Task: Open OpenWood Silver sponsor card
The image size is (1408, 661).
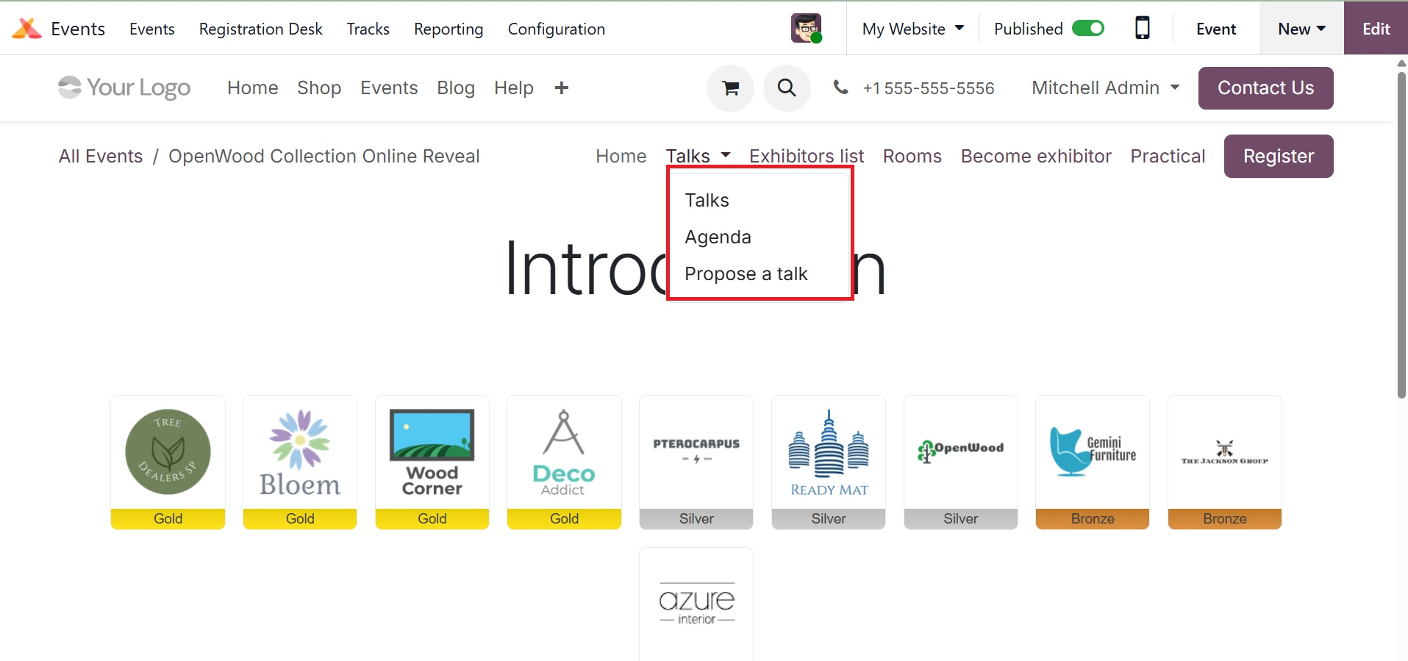Action: (x=961, y=462)
